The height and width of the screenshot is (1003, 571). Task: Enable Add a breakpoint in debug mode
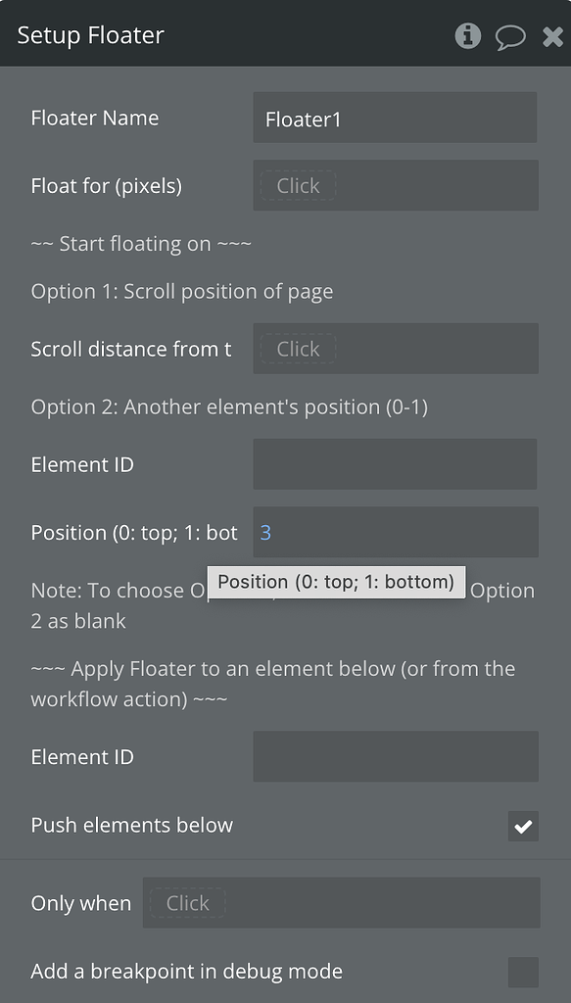click(522, 972)
